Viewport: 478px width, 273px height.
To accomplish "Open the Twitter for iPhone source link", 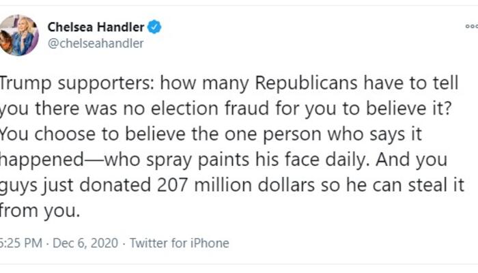I will pyautogui.click(x=180, y=243).
